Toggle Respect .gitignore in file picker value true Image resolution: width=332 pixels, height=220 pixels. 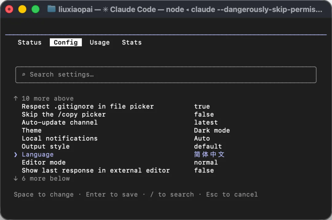coord(202,106)
